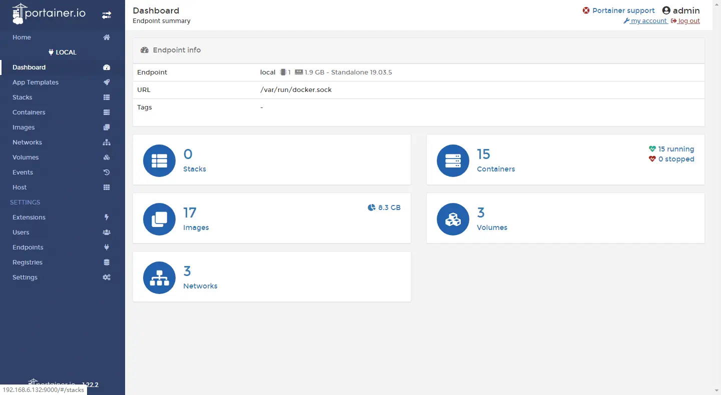
Task: Open the Endpoints page
Action: pos(63,247)
